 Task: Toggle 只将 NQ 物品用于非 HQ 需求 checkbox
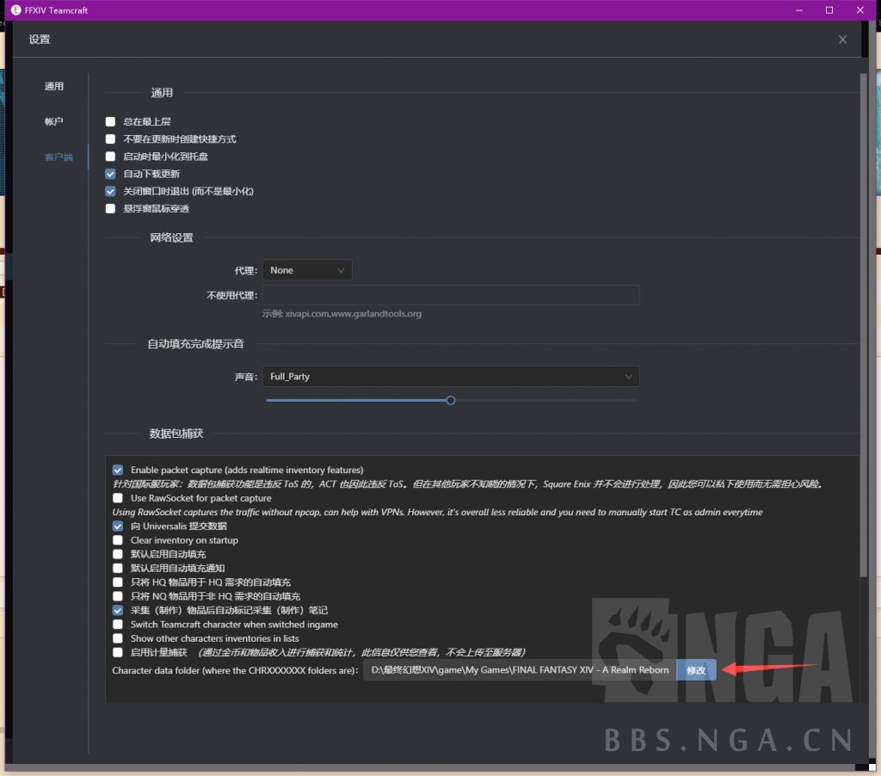(117, 596)
